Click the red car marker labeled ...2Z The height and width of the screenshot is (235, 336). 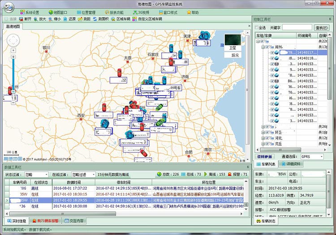tap(119, 73)
